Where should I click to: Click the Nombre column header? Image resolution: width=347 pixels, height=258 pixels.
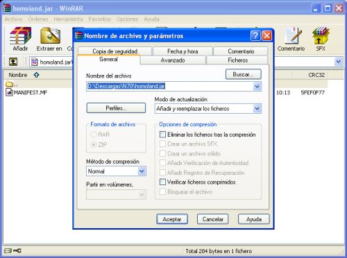coord(18,75)
